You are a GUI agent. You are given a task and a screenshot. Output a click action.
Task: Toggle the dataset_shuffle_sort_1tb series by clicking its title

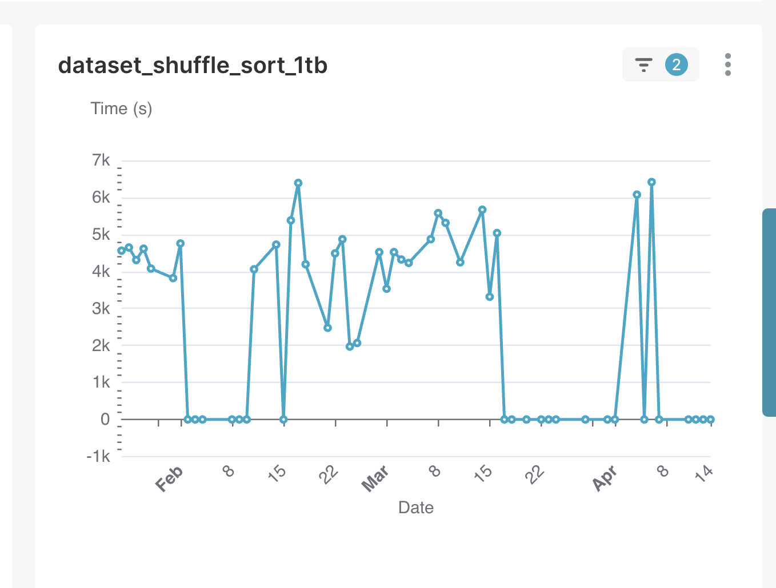click(193, 66)
